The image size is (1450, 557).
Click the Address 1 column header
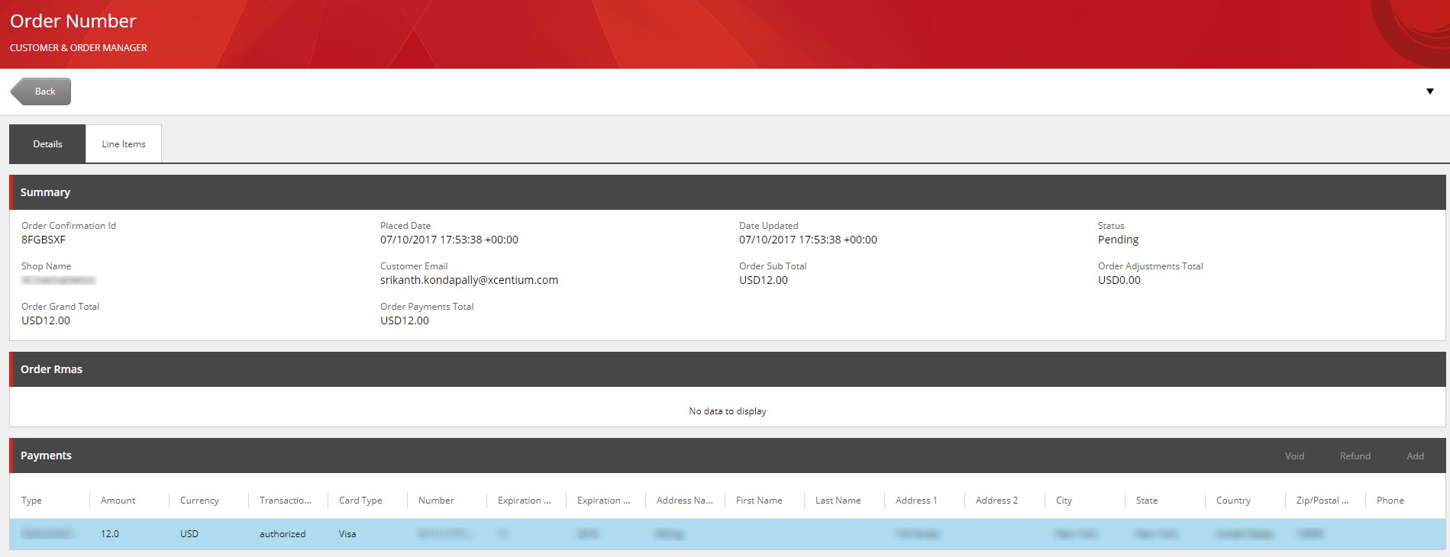[916, 501]
